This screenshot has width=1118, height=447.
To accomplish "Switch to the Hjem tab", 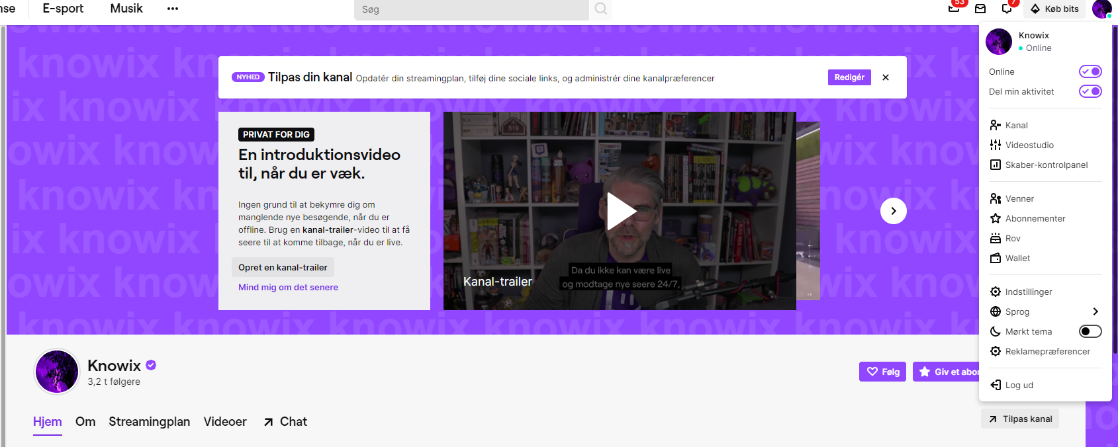I will [x=48, y=422].
